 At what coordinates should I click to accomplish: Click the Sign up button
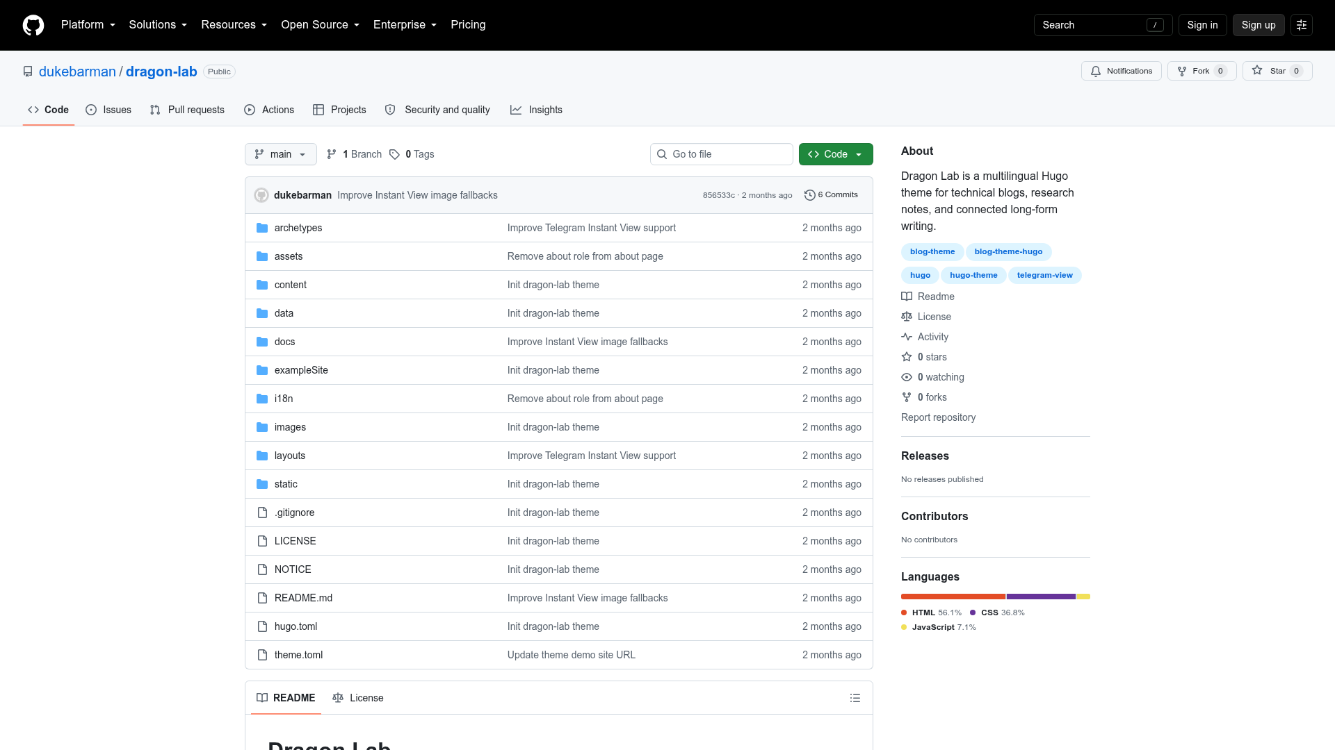click(x=1259, y=25)
